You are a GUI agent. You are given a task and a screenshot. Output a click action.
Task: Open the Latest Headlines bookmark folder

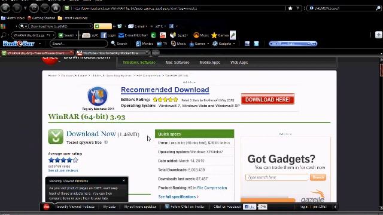(x=73, y=18)
